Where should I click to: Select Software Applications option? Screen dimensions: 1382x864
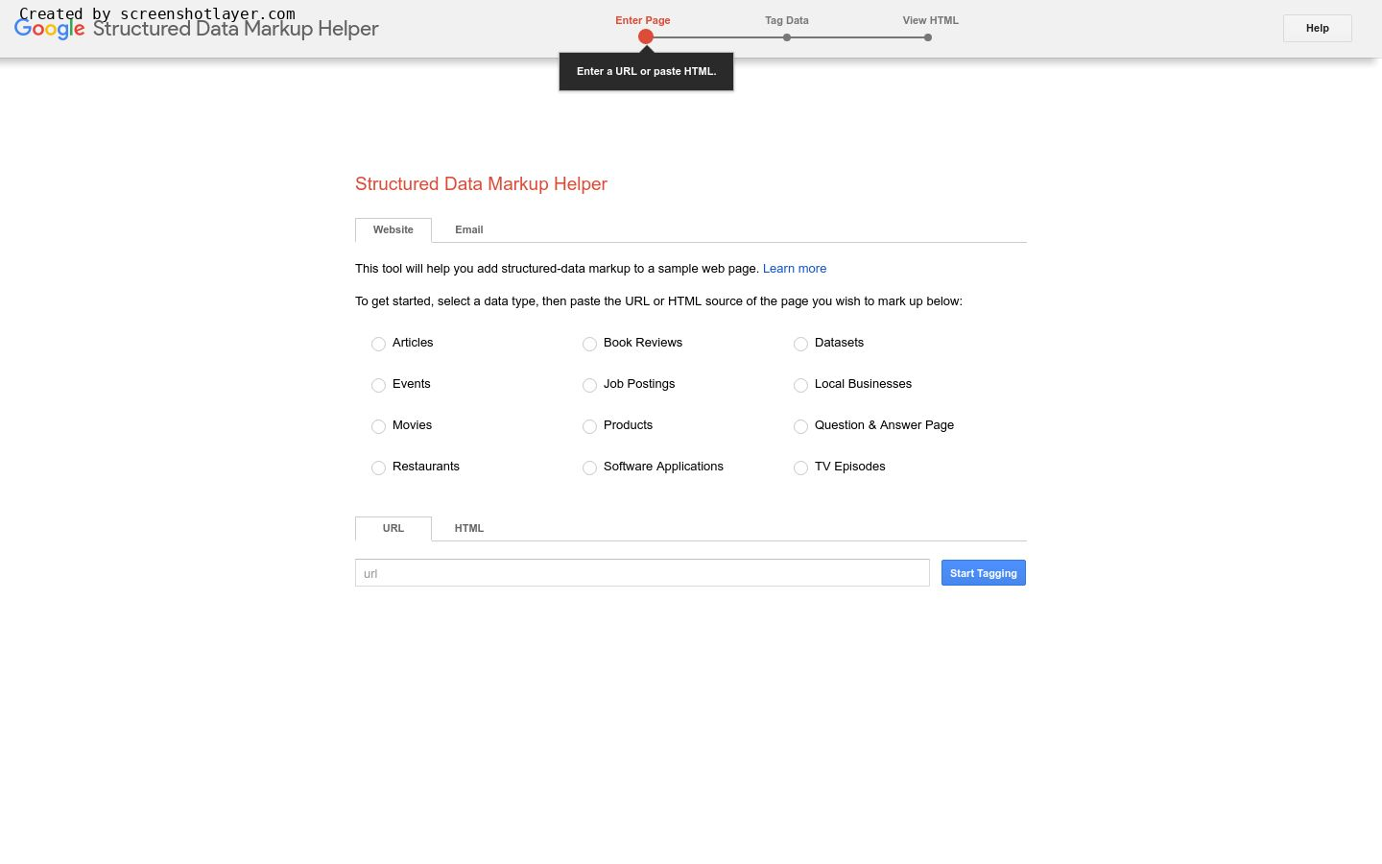point(589,468)
